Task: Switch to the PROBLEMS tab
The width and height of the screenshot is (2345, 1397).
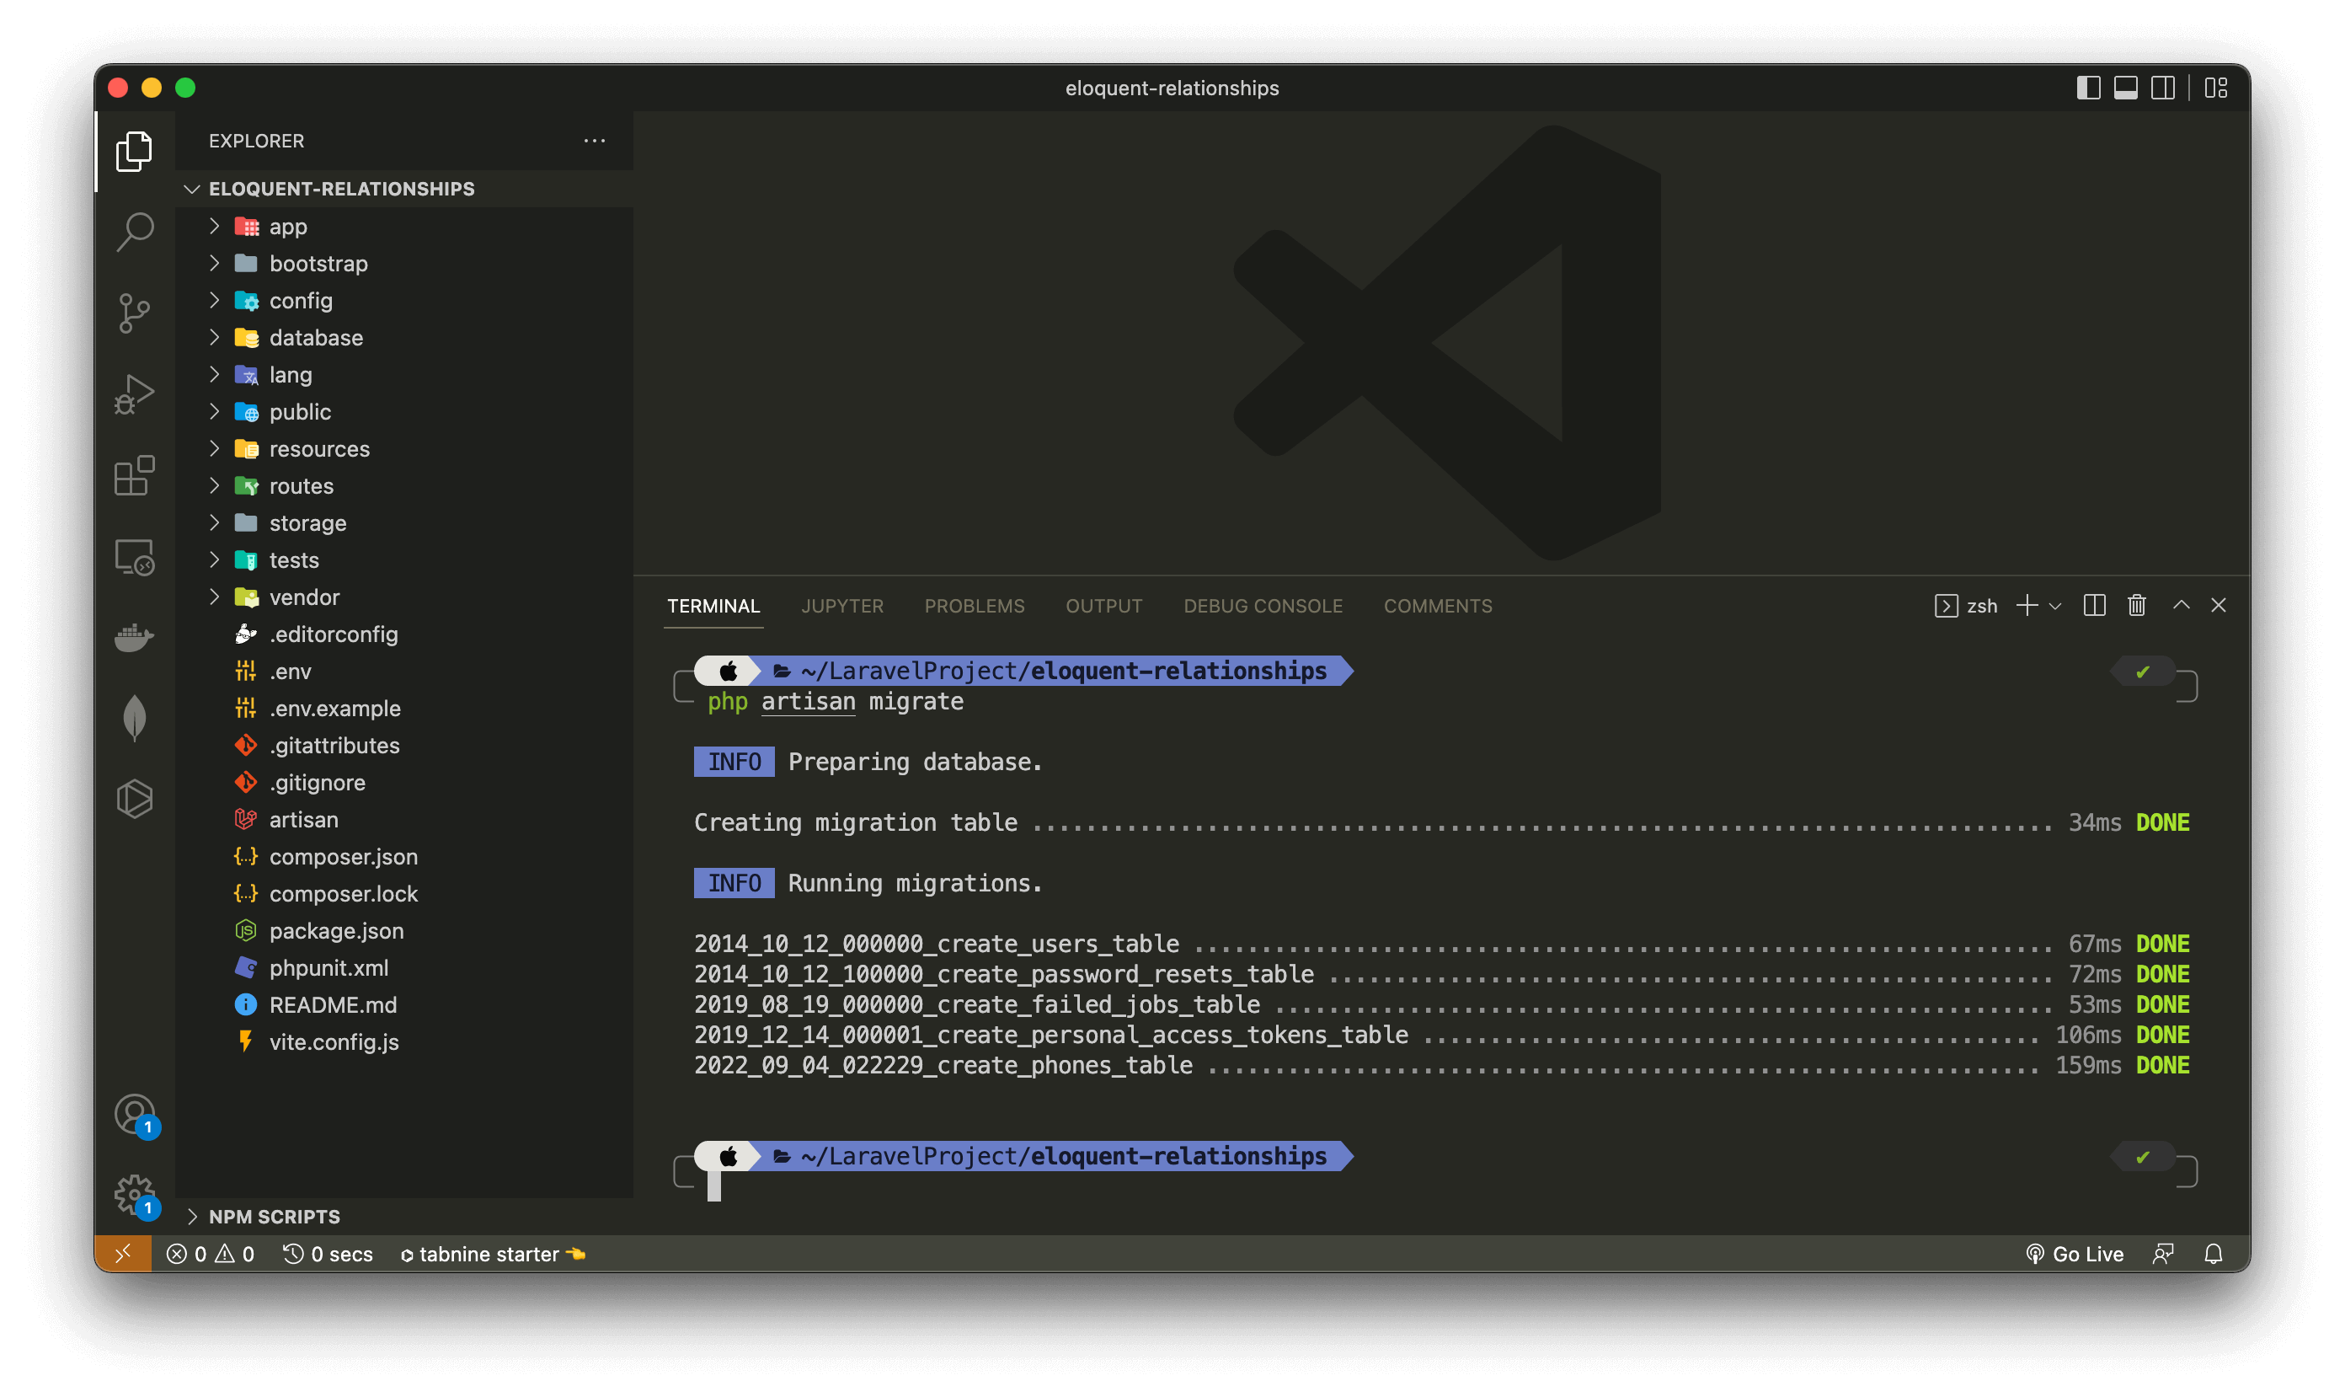Action: coord(974,607)
